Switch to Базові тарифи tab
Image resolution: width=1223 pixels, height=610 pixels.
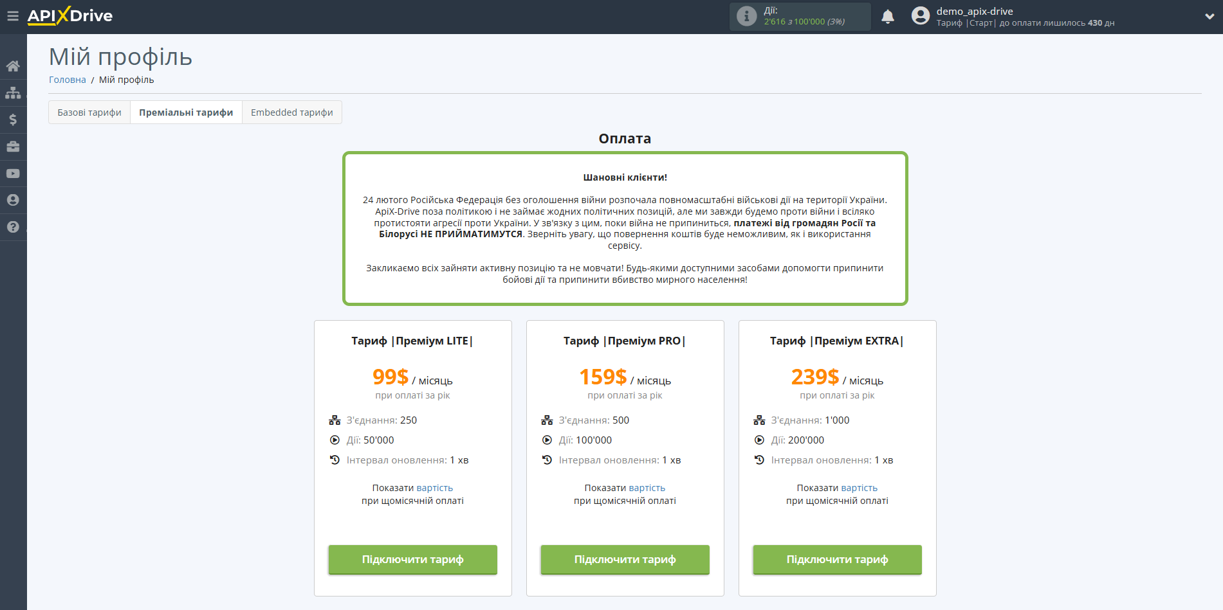tap(89, 112)
